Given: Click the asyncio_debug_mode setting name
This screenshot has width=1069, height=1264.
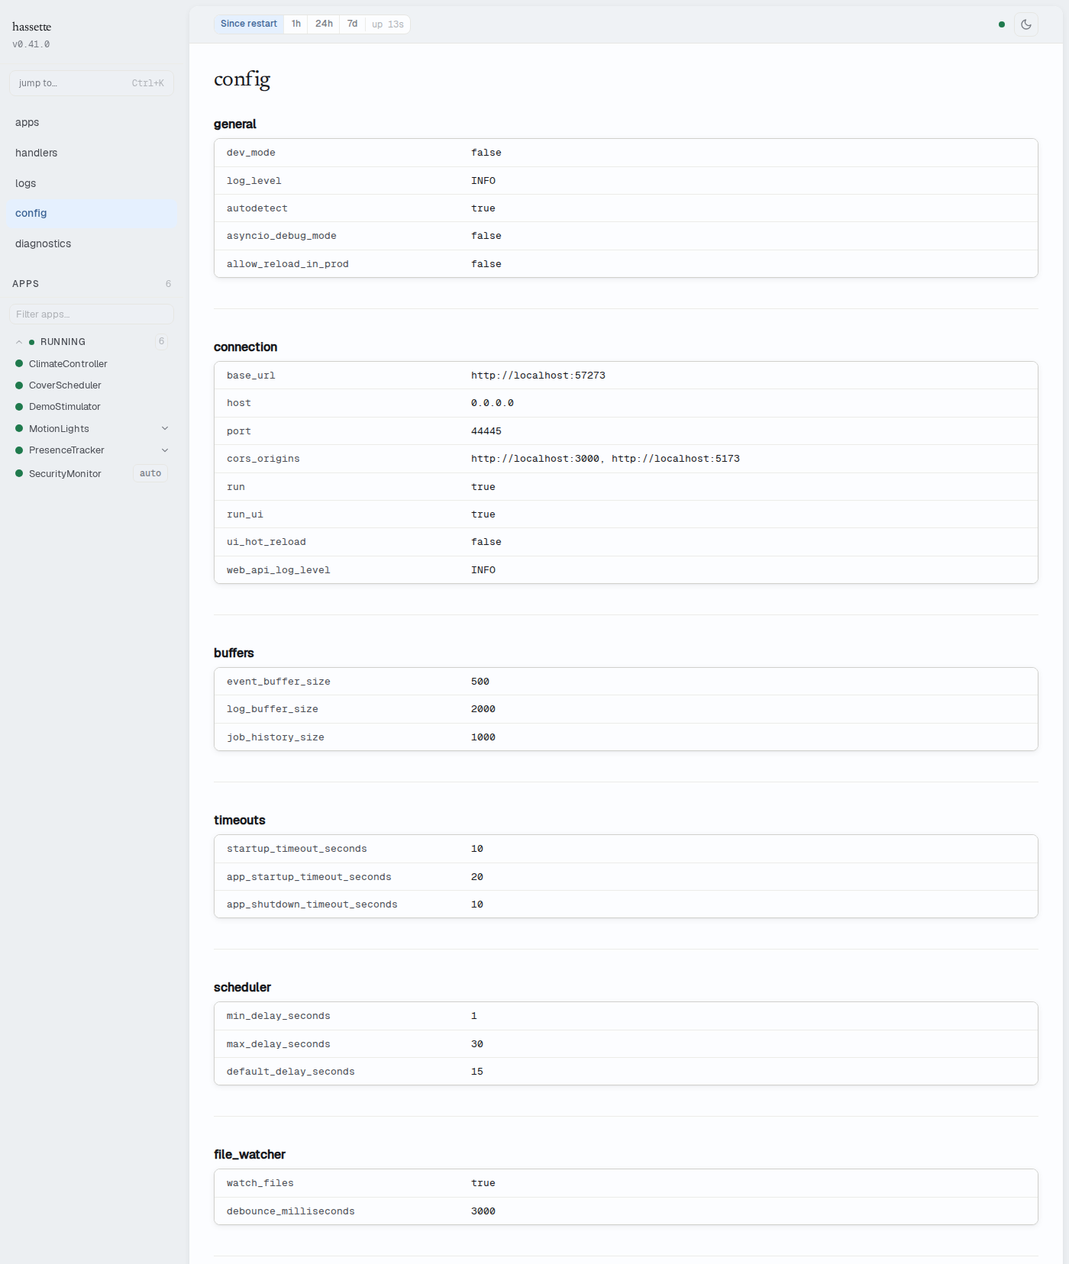Looking at the screenshot, I should 282,236.
